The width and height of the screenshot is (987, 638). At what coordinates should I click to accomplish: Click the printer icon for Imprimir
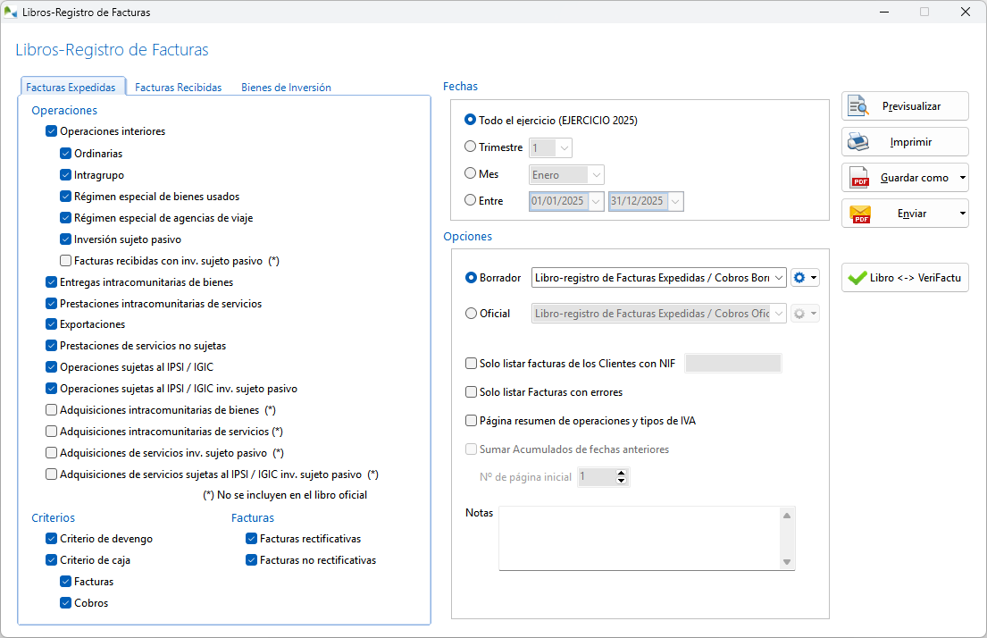click(858, 142)
